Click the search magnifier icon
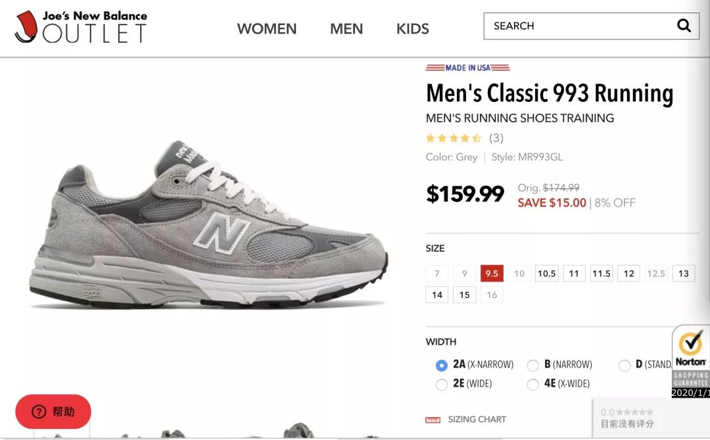This screenshot has height=440, width=710. coord(684,26)
